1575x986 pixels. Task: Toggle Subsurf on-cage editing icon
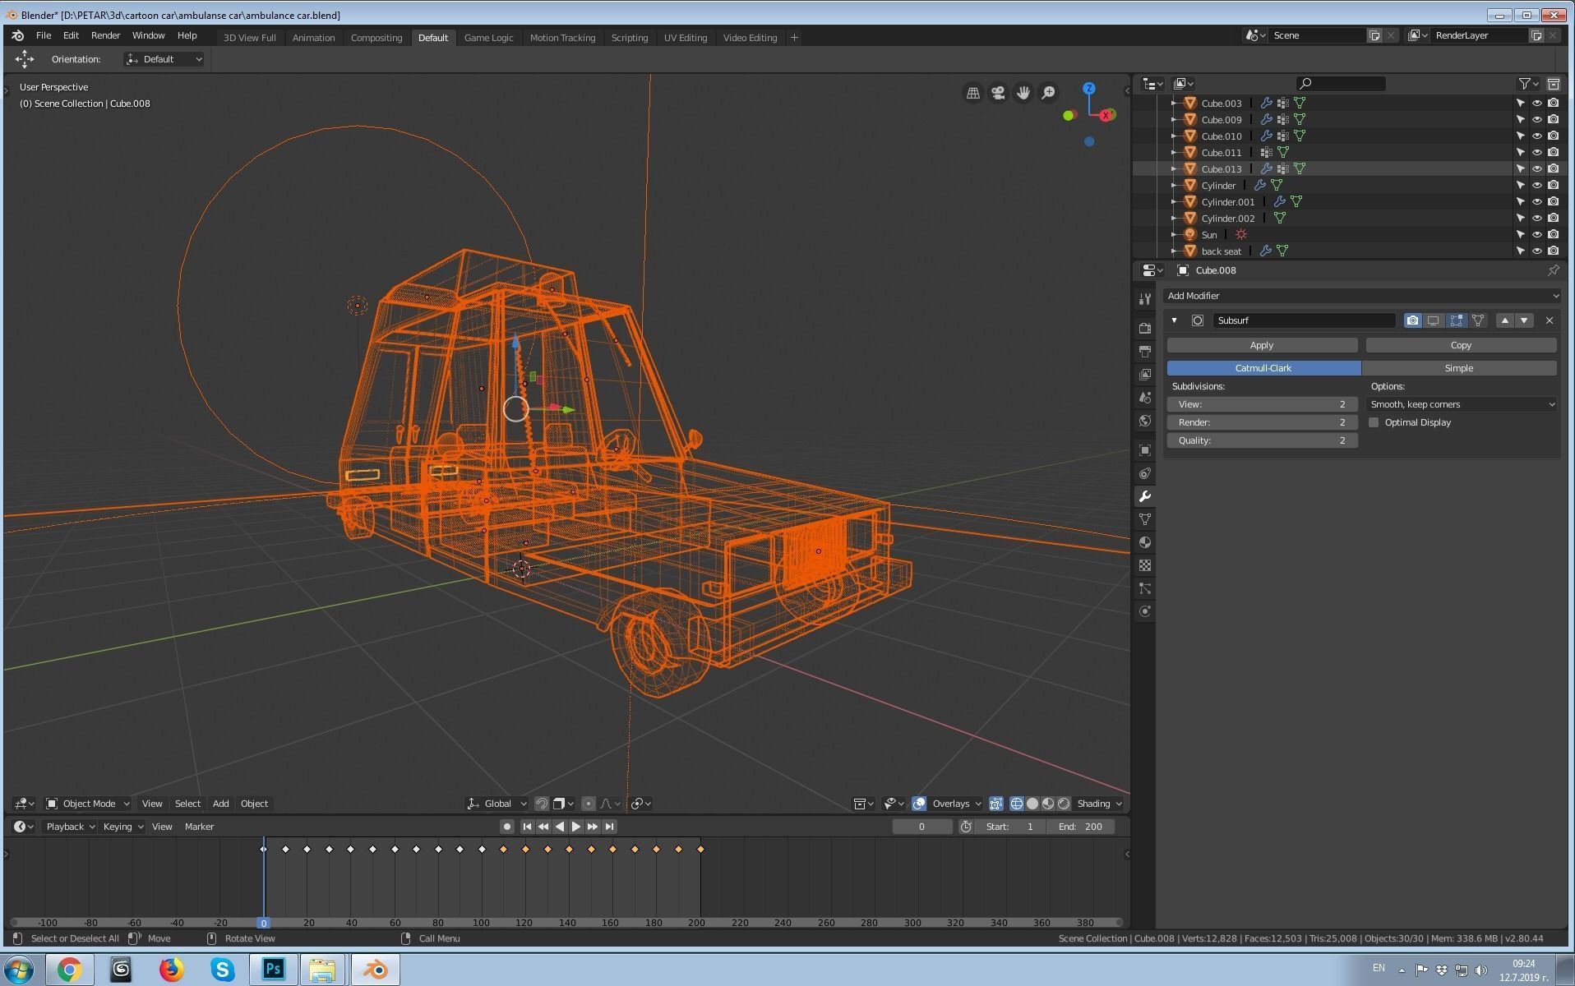(x=1478, y=320)
